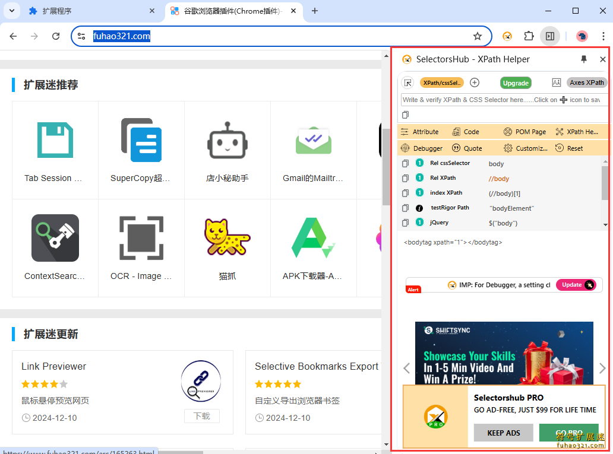Open the tab search dropdown arrow
The width and height of the screenshot is (613, 454).
12,11
